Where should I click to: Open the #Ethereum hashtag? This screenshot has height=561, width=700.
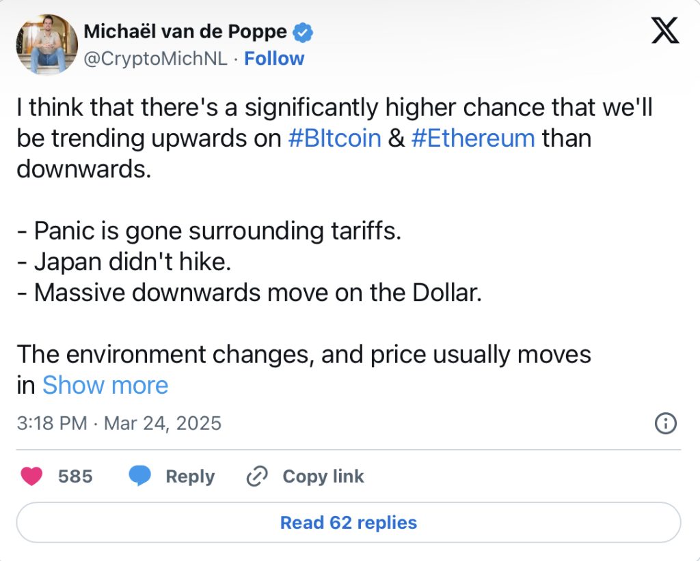pos(473,138)
